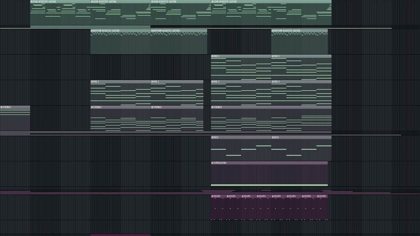Click menu icon of the second Strings clip
The image size is (420, 236).
point(92,108)
